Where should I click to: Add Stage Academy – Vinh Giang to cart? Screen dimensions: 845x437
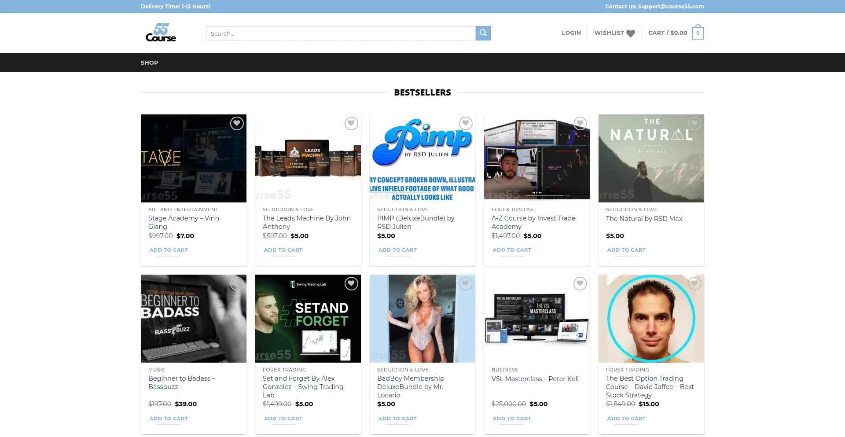coord(169,250)
